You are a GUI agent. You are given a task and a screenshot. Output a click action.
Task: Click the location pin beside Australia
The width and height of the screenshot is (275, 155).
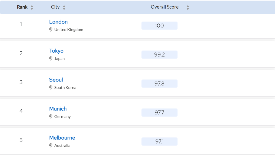pyautogui.click(x=51, y=146)
